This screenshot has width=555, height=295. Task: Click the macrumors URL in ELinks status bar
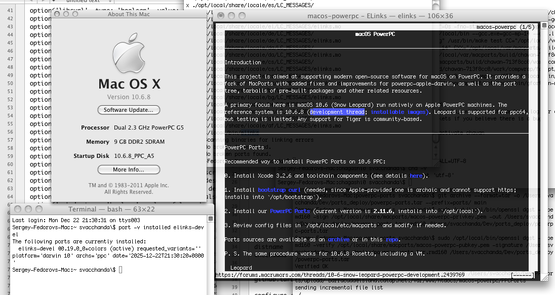[x=340, y=275]
